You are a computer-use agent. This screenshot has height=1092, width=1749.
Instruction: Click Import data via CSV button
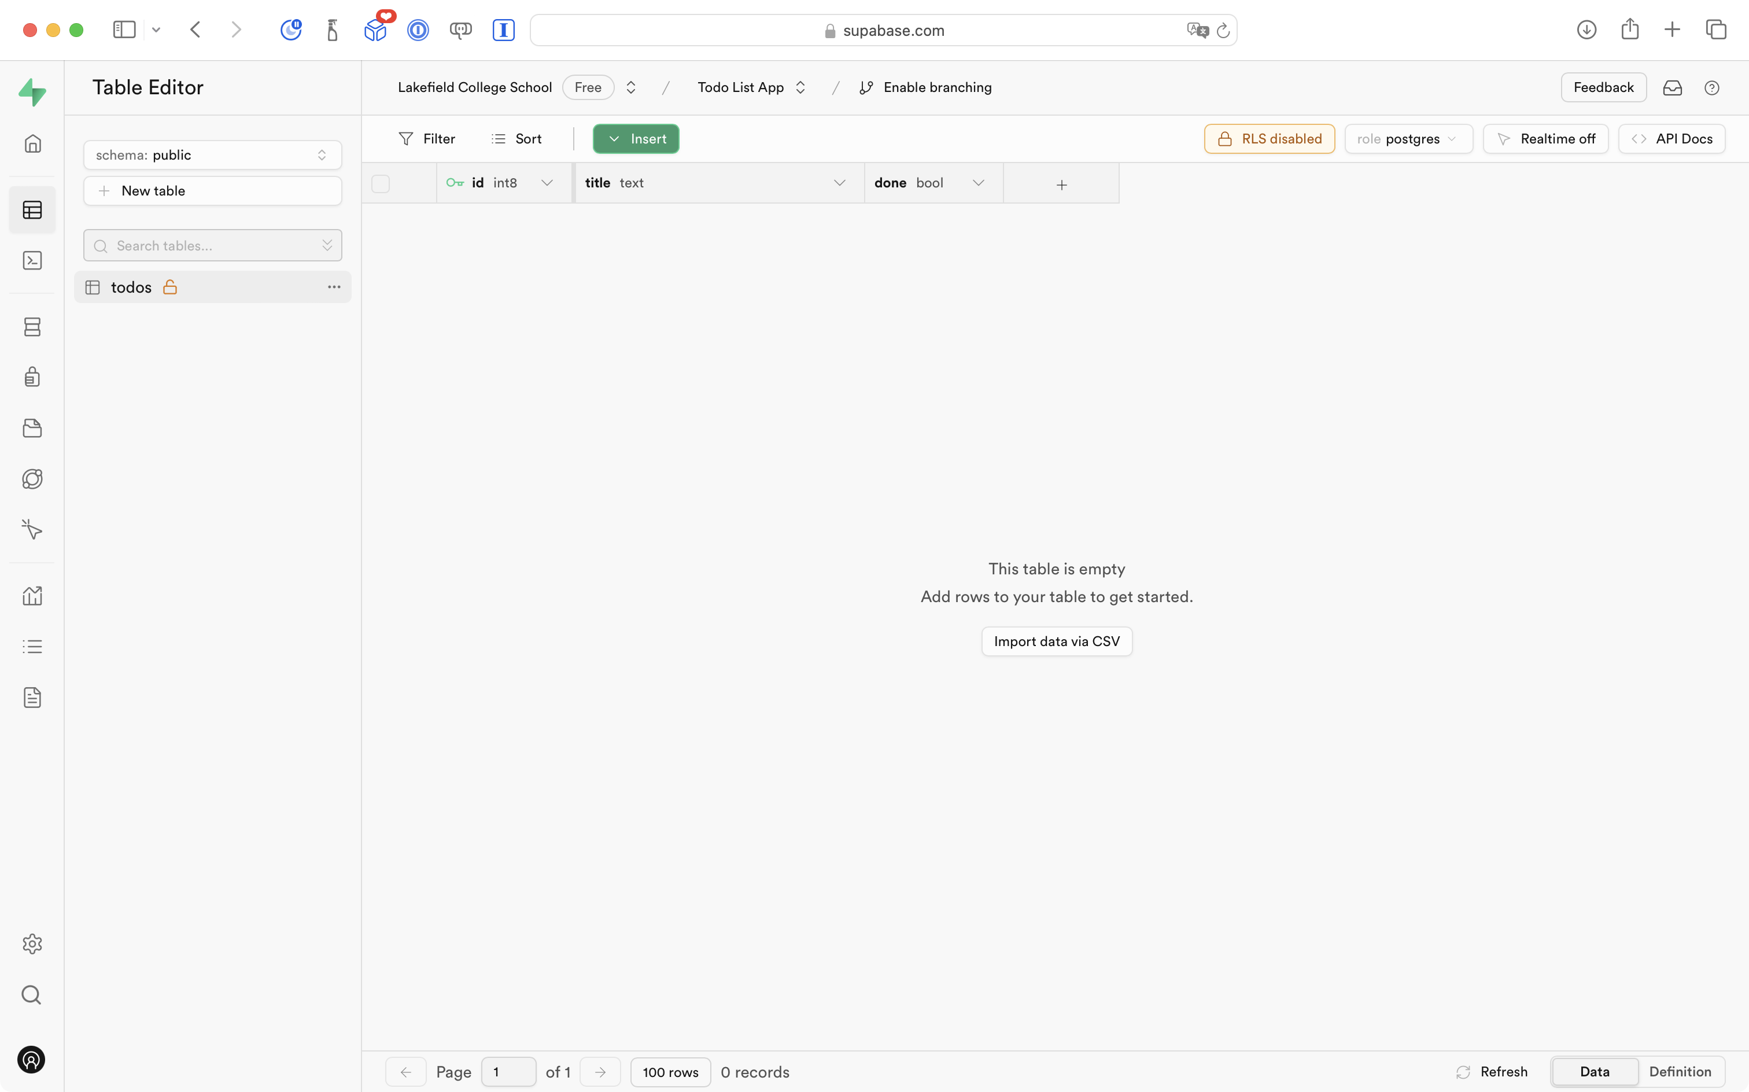click(x=1056, y=641)
